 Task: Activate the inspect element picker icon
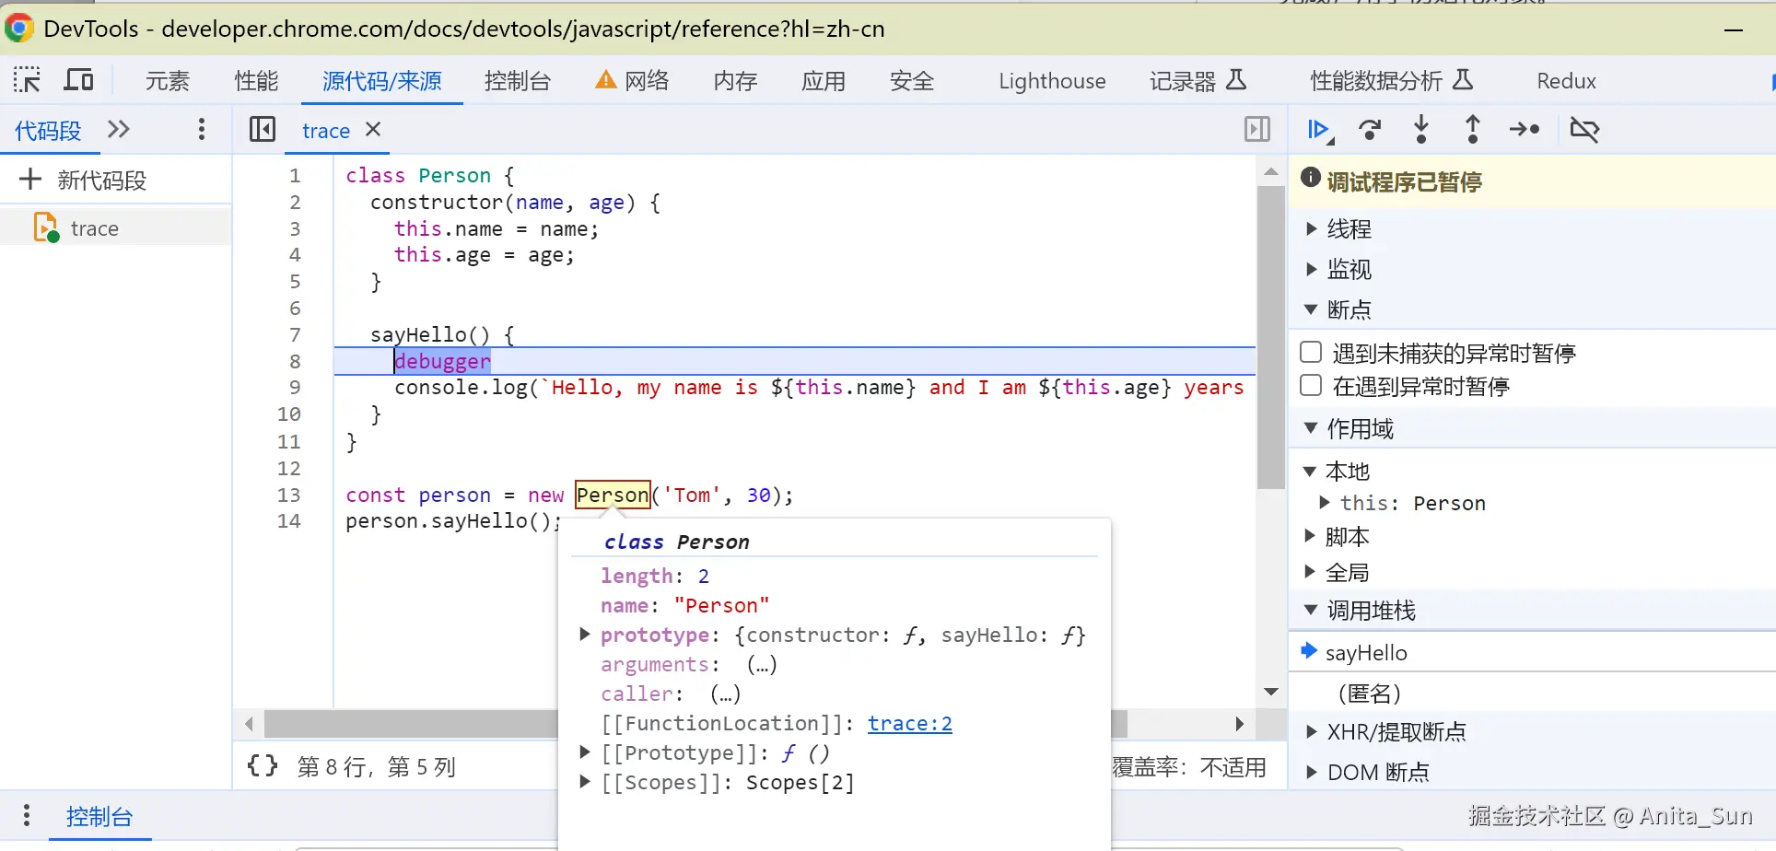tap(27, 80)
